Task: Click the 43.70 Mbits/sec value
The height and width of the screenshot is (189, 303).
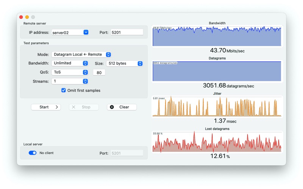Action: [x=227, y=51]
